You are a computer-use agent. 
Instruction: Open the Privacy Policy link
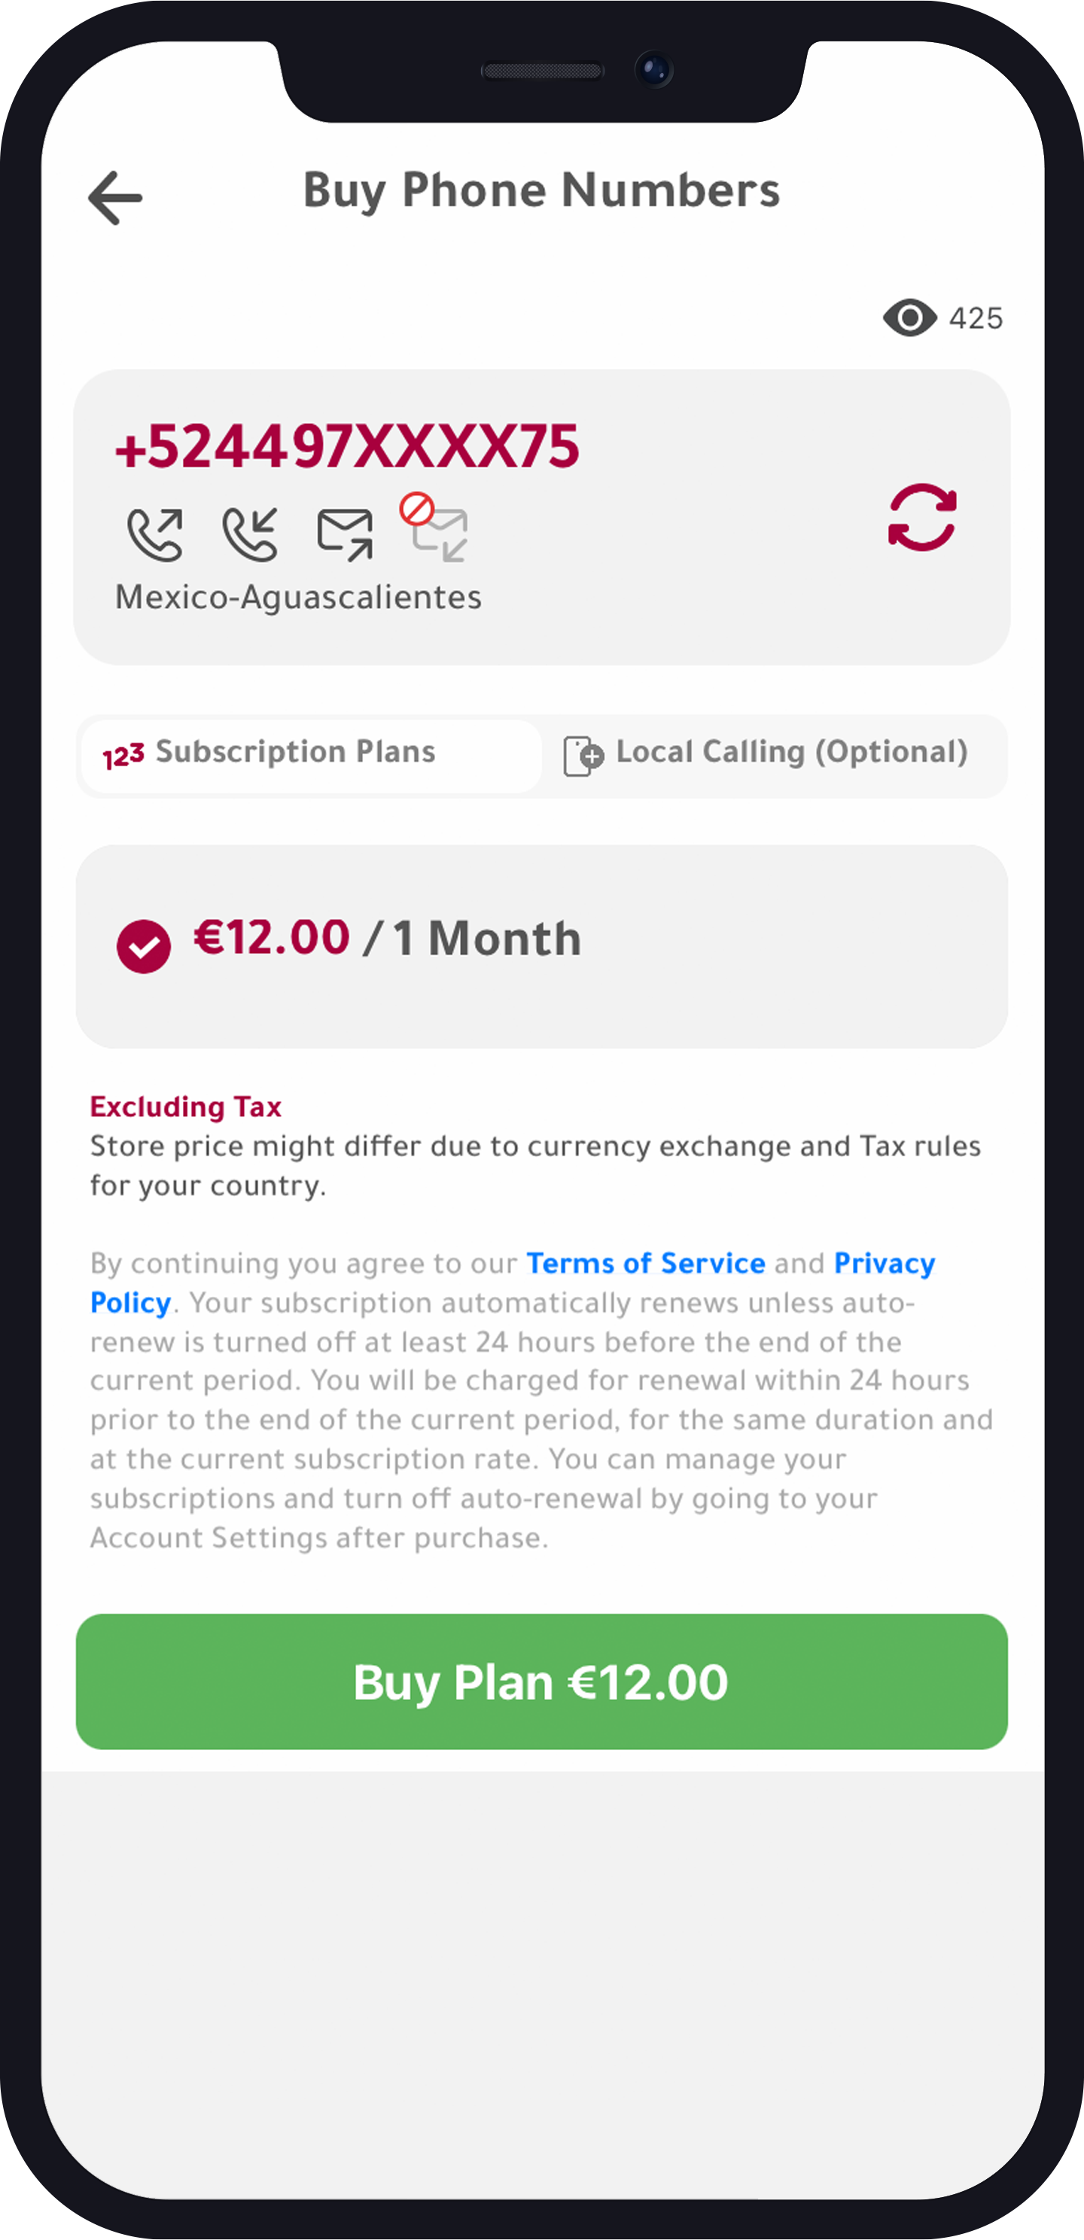884,1262
